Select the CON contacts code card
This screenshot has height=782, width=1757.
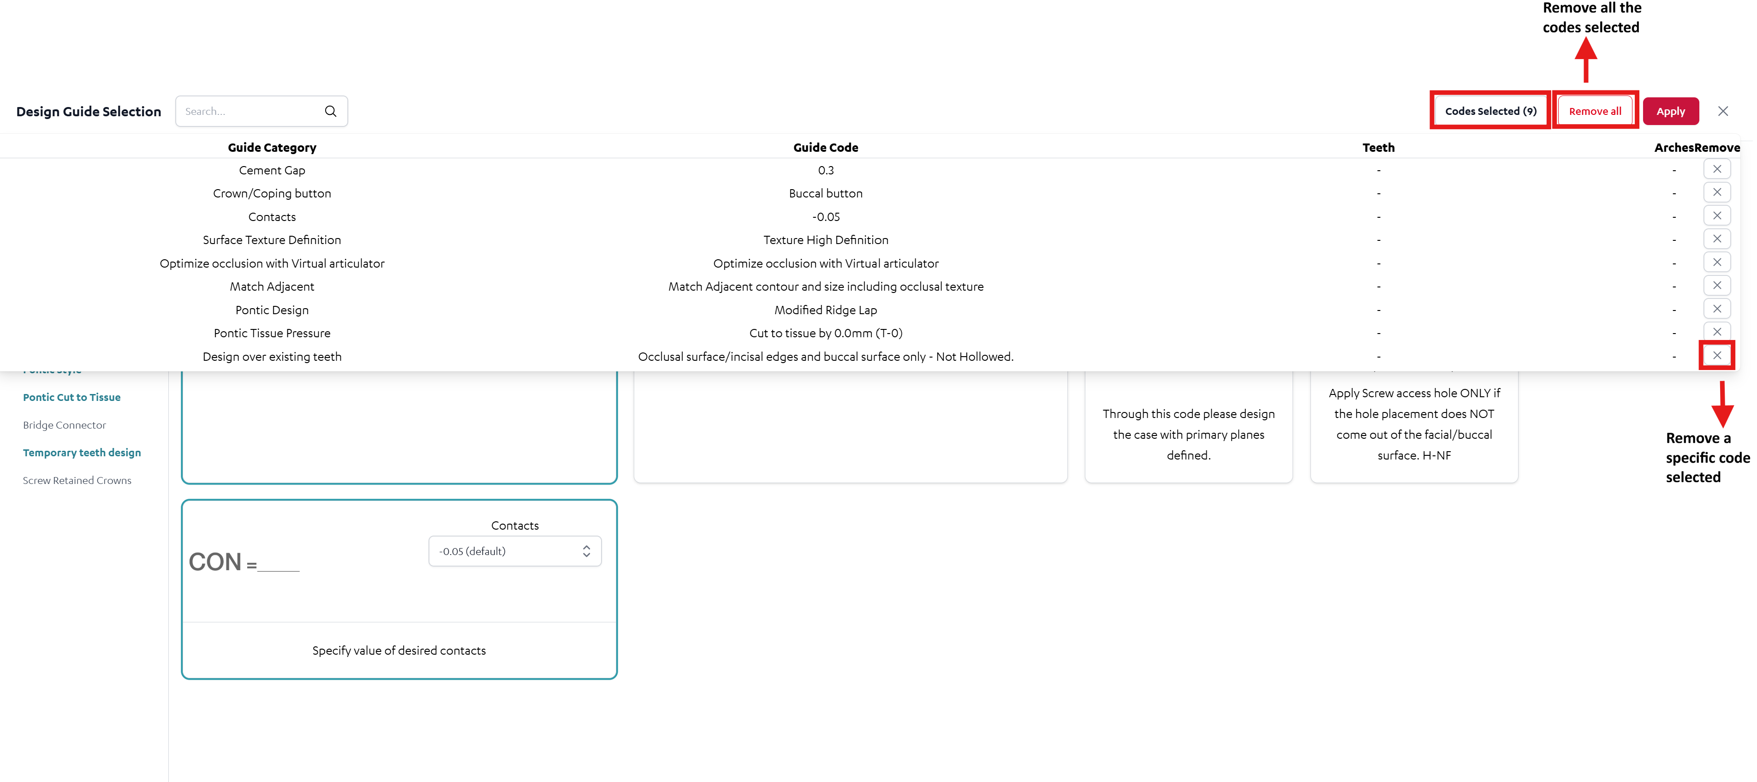click(399, 590)
